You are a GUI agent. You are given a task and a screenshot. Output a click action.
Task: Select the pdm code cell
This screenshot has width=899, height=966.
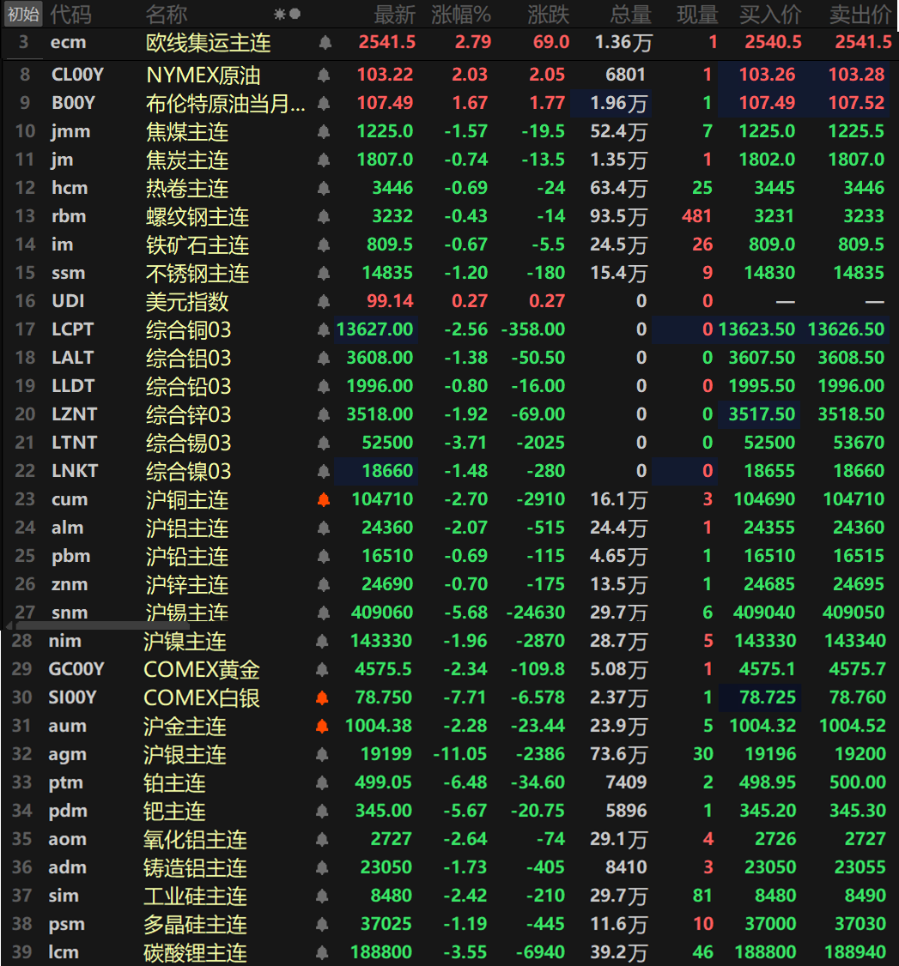pos(68,812)
